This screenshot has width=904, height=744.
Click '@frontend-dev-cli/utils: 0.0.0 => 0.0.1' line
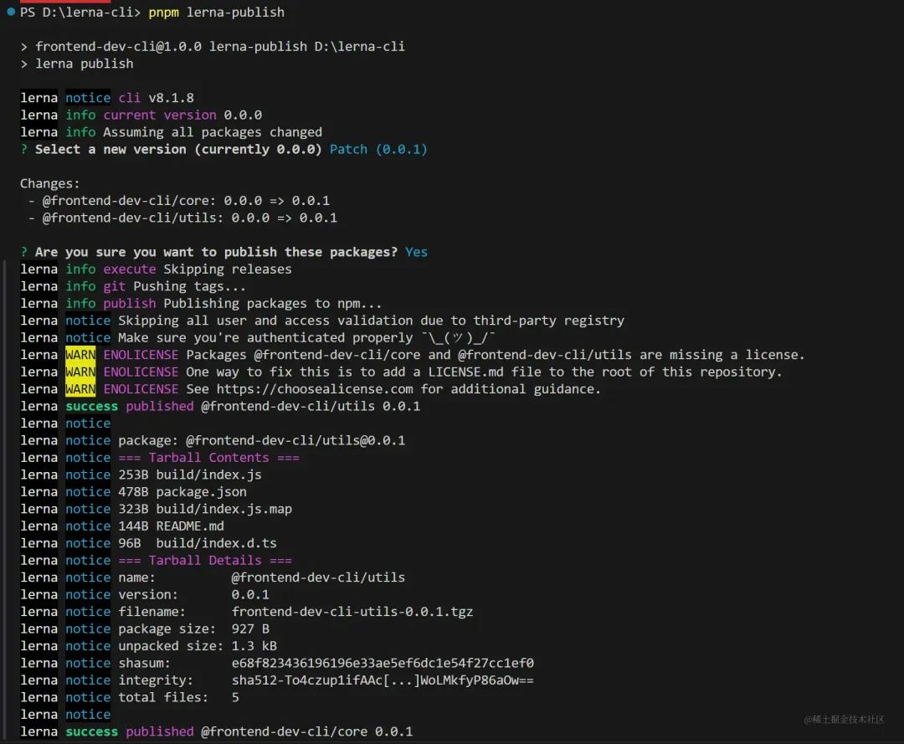(189, 218)
